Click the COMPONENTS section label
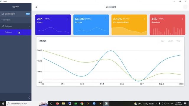The image size is (189, 106). (6, 20)
